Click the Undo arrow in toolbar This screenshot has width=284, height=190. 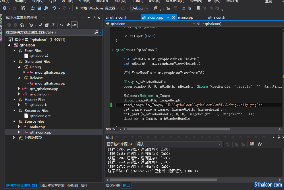click(54, 8)
